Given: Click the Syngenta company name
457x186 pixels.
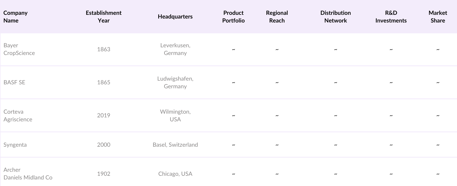Looking at the screenshot, I should (15, 145).
